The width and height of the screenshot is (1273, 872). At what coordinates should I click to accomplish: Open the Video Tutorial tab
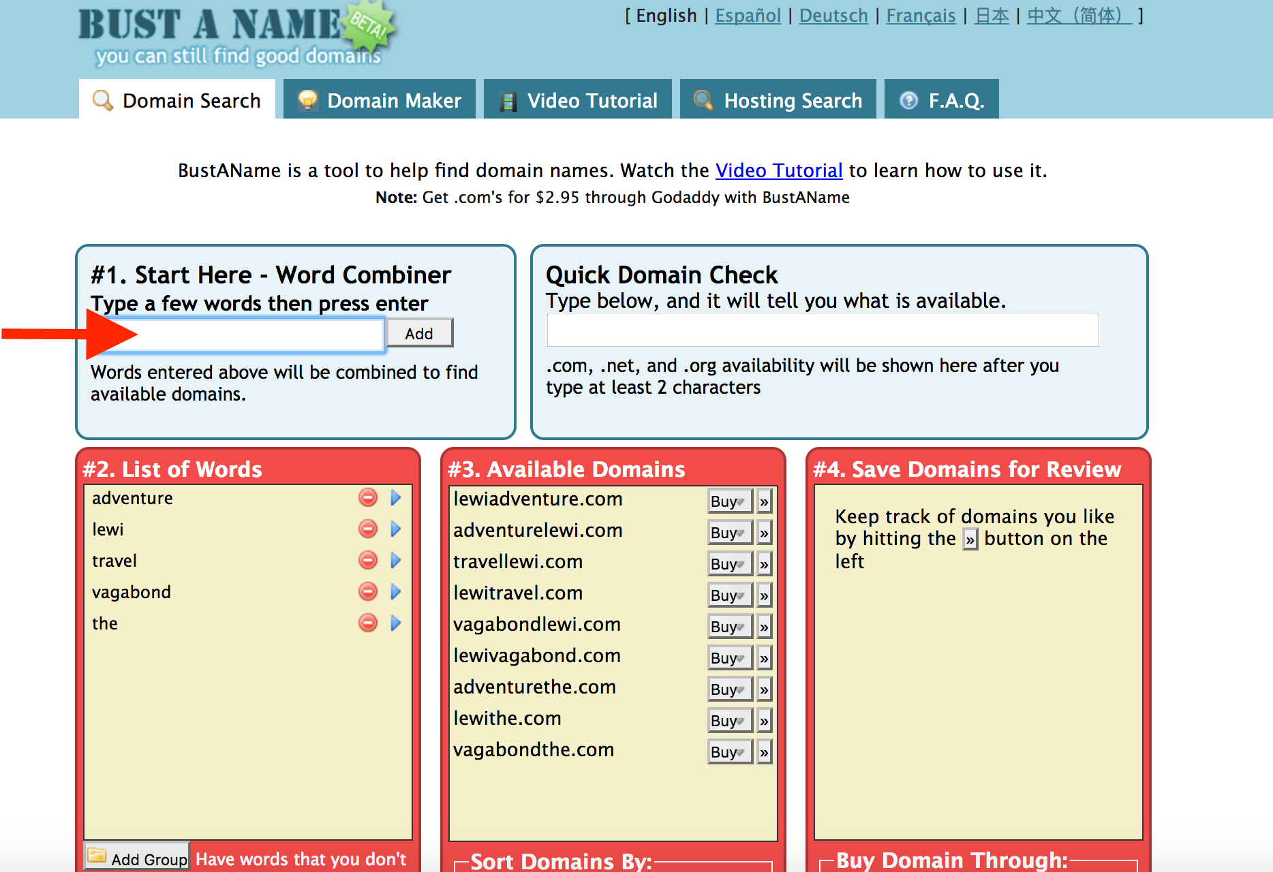click(578, 99)
